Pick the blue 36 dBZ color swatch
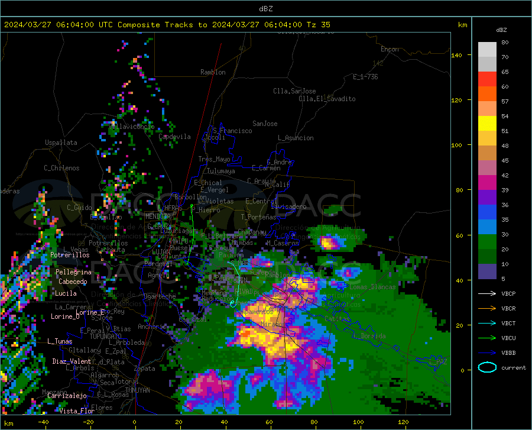This screenshot has height=430, width=532. (x=487, y=212)
